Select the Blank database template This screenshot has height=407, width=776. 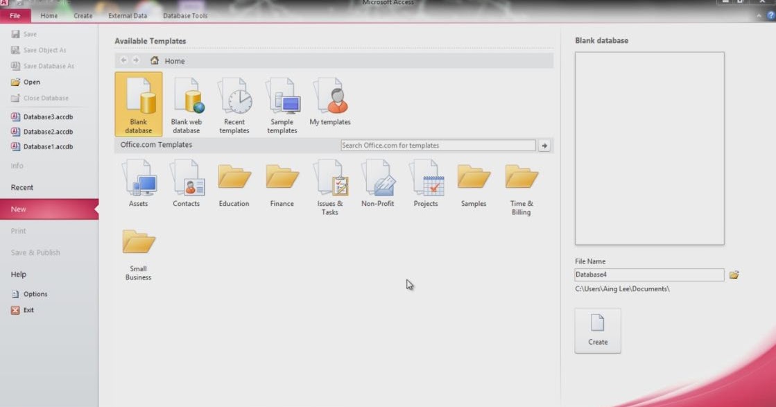tap(138, 103)
